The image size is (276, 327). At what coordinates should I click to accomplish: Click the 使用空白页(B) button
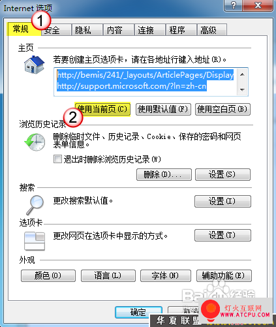222,109
